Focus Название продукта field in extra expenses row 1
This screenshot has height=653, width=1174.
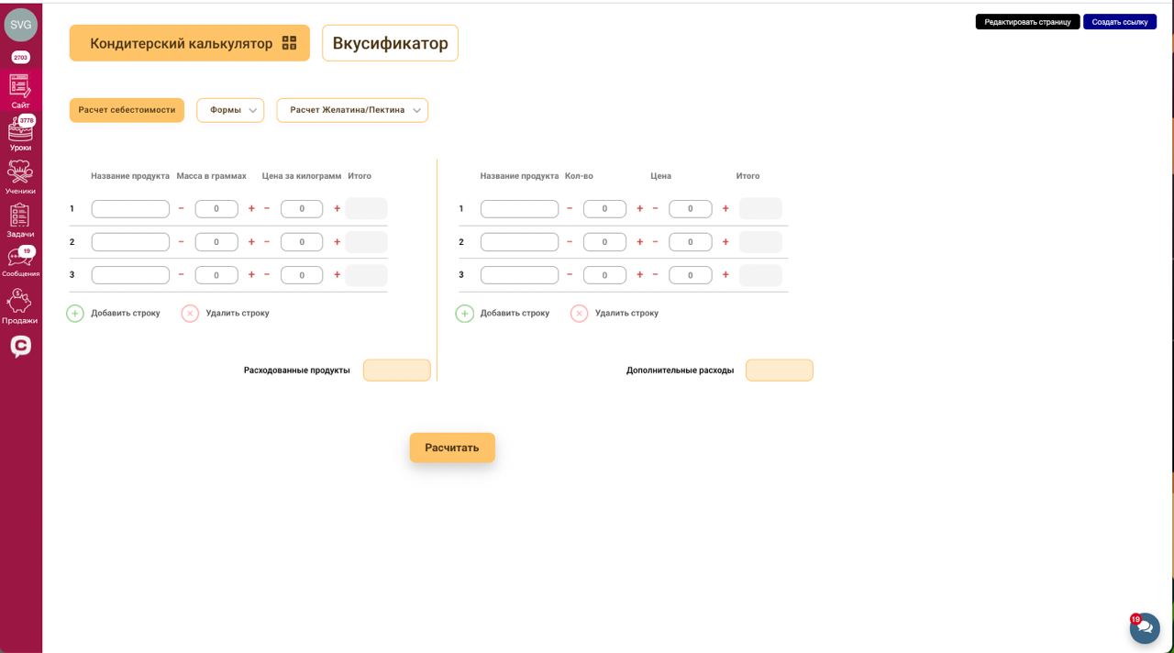point(519,209)
